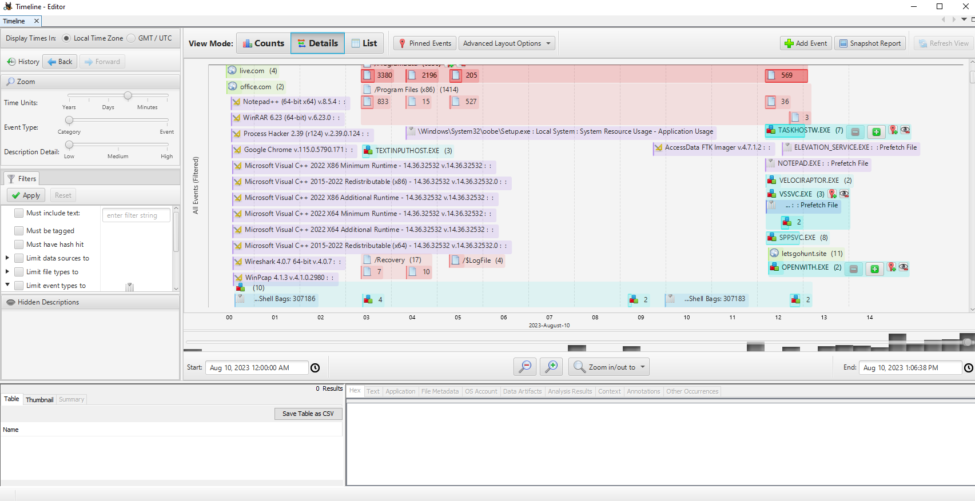Click the filter string input field
Viewport: 975px width, 501px height.
136,215
